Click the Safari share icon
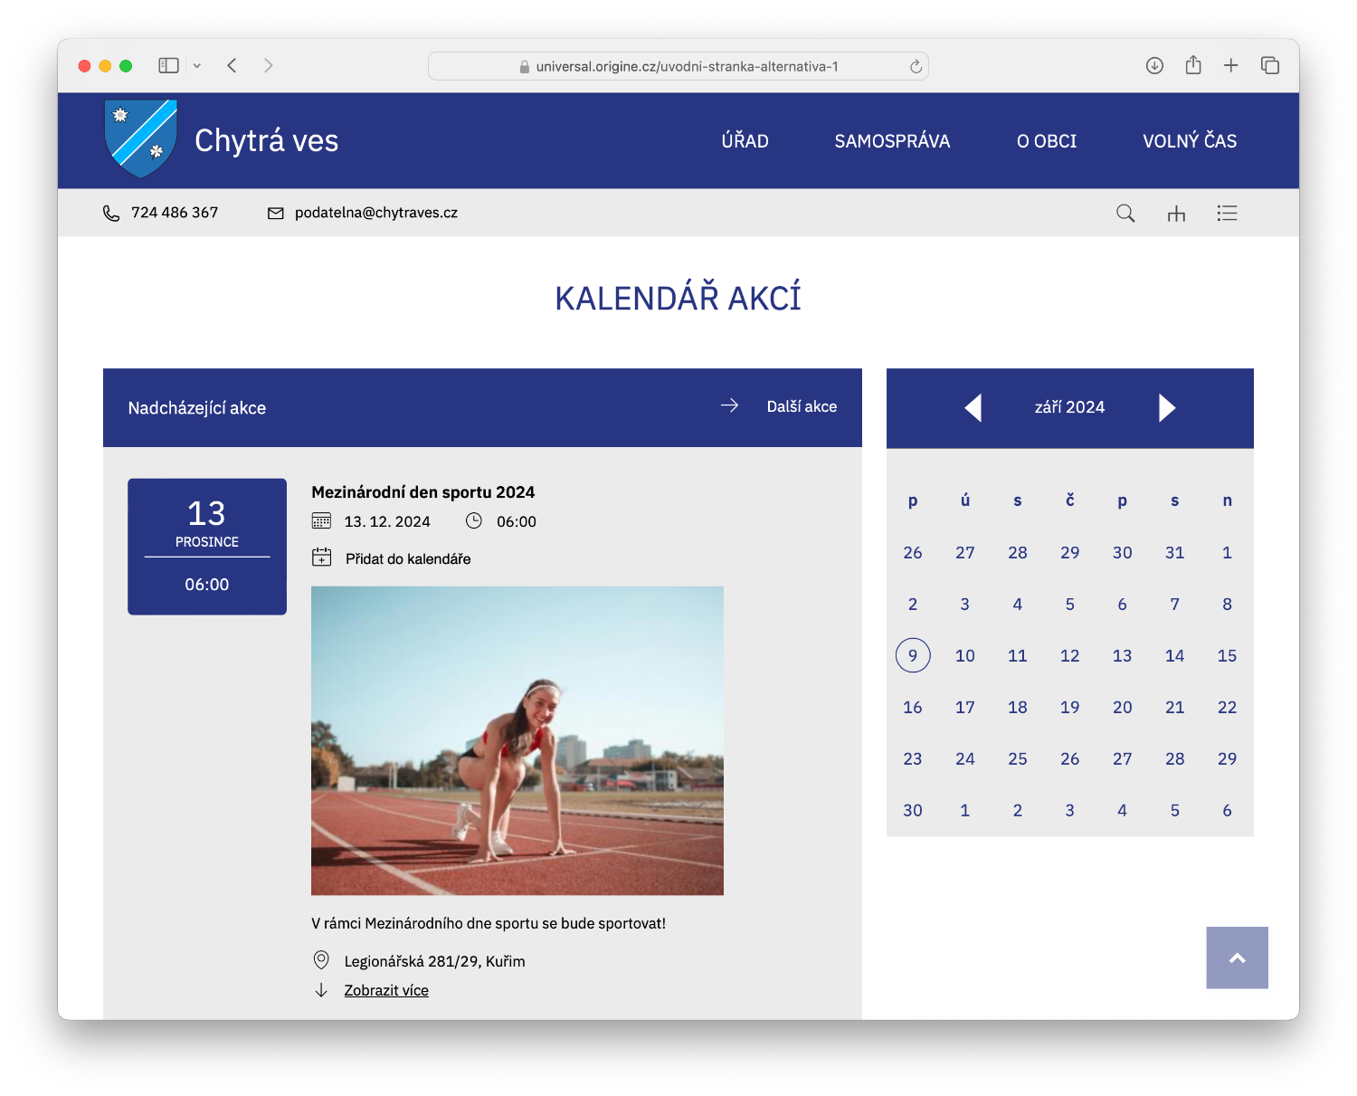 [1193, 65]
